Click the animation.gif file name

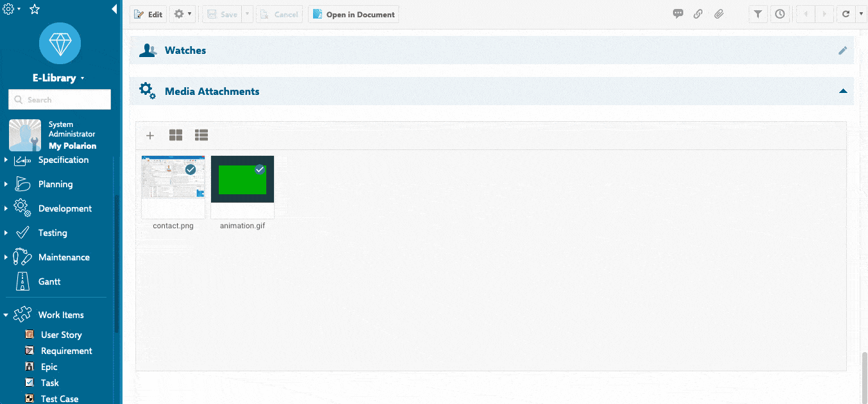243,226
